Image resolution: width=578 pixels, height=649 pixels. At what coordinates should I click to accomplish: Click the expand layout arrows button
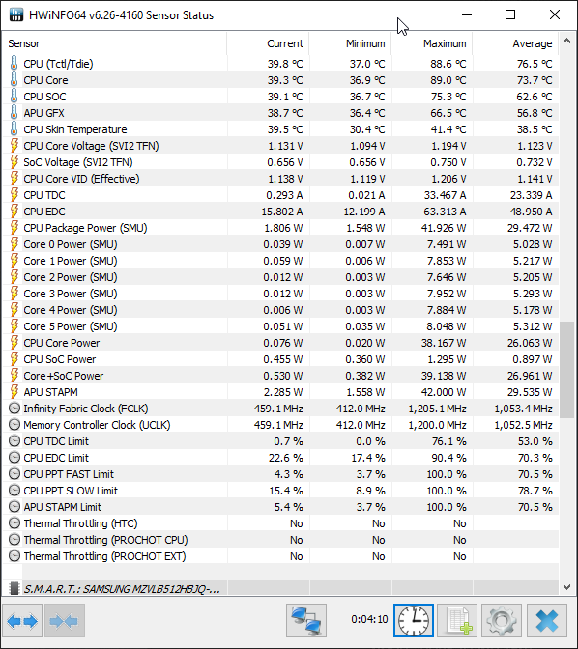click(22, 620)
